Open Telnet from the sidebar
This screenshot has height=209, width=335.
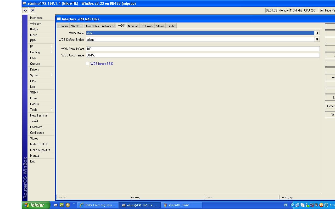coord(41,121)
